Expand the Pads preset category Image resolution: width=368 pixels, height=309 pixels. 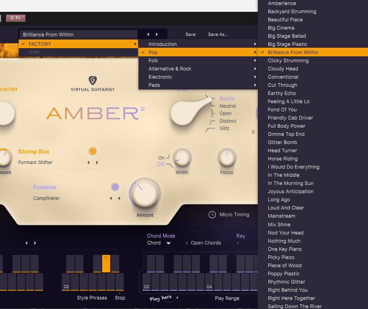198,85
